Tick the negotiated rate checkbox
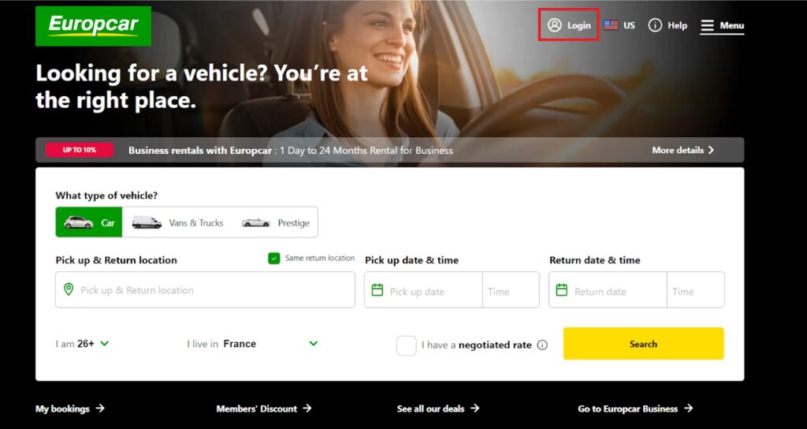 point(406,345)
